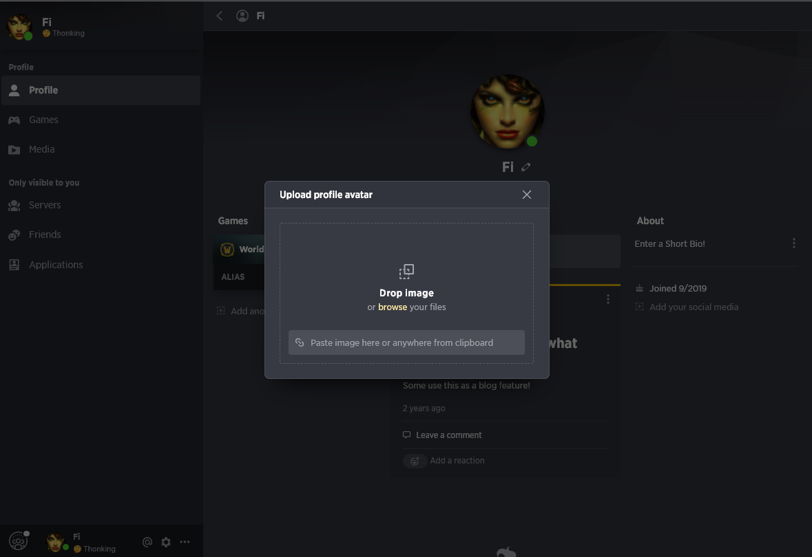The image size is (812, 557).
Task: Click the bottom bar Fi avatar
Action: (x=55, y=542)
